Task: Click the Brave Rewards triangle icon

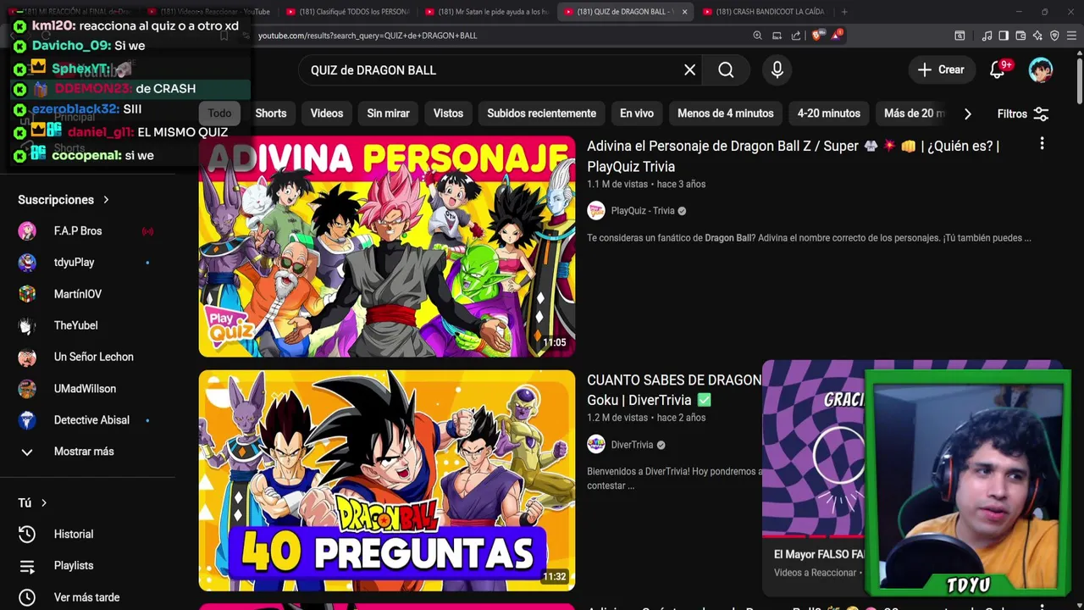Action: pyautogui.click(x=837, y=36)
